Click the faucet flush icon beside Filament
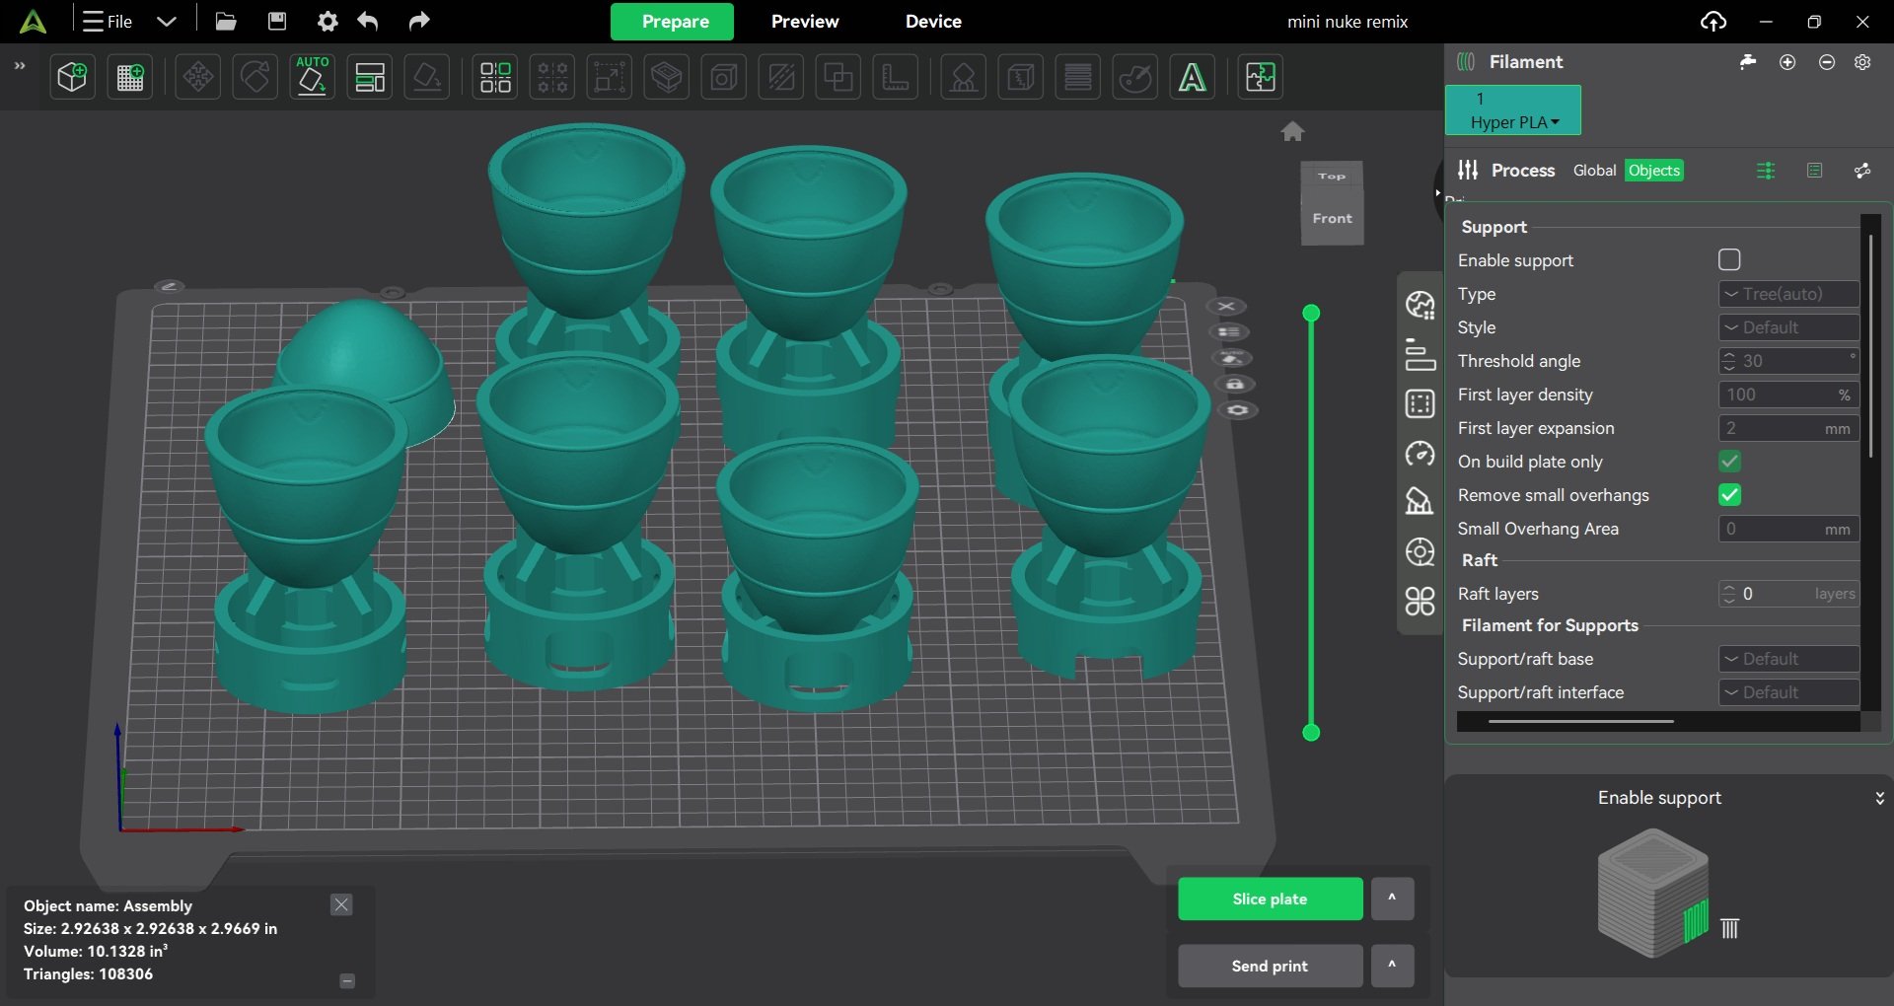Image resolution: width=1894 pixels, height=1006 pixels. (1748, 62)
